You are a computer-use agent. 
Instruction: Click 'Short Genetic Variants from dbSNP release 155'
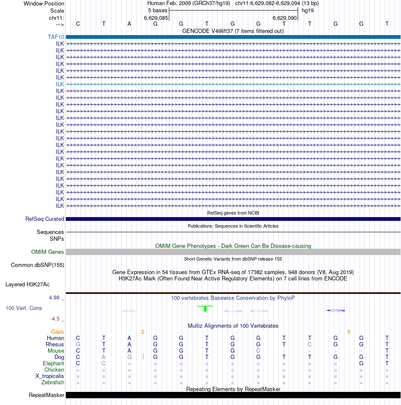pos(233,259)
